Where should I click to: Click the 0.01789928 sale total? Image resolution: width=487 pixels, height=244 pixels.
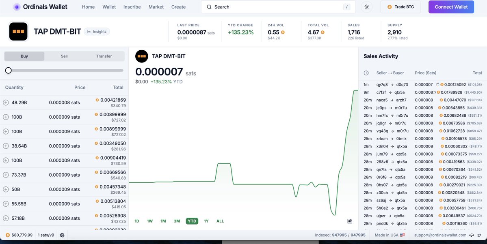tap(452, 92)
